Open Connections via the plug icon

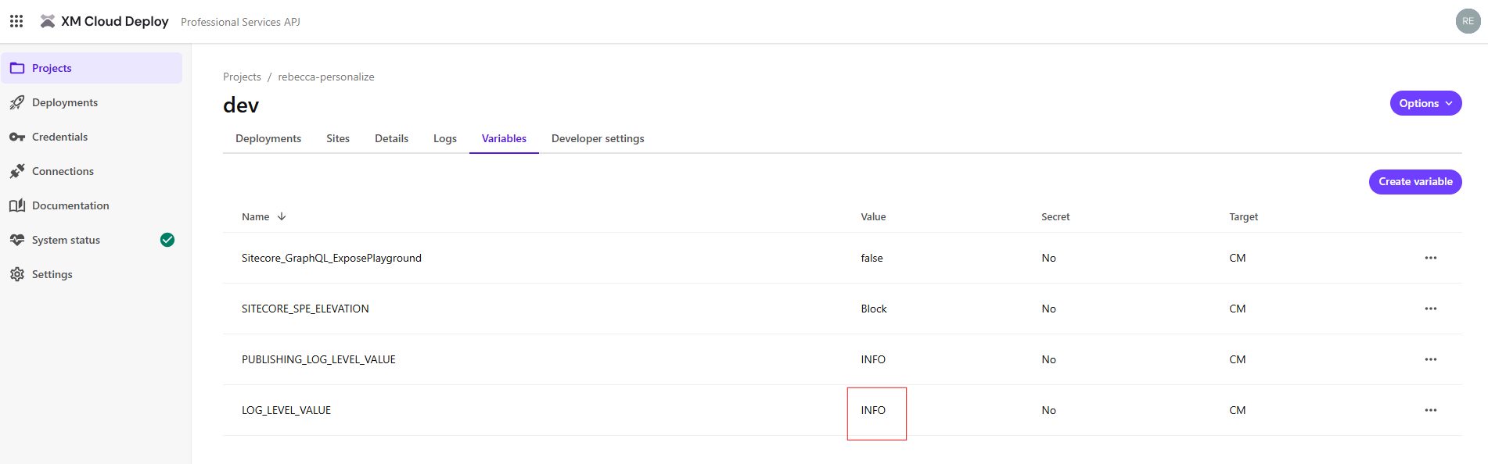point(17,171)
